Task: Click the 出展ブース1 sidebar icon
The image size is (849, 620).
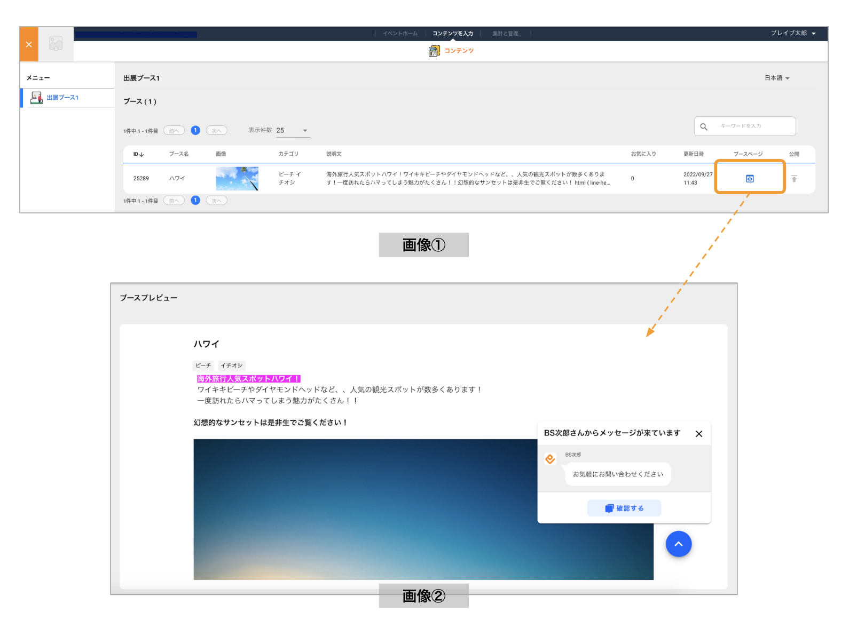Action: [x=36, y=98]
